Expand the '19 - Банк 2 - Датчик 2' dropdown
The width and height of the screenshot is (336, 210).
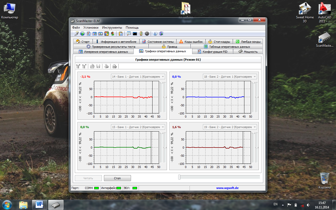[255, 127]
